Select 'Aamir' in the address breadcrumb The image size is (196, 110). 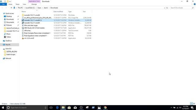pyautogui.click(x=46, y=8)
